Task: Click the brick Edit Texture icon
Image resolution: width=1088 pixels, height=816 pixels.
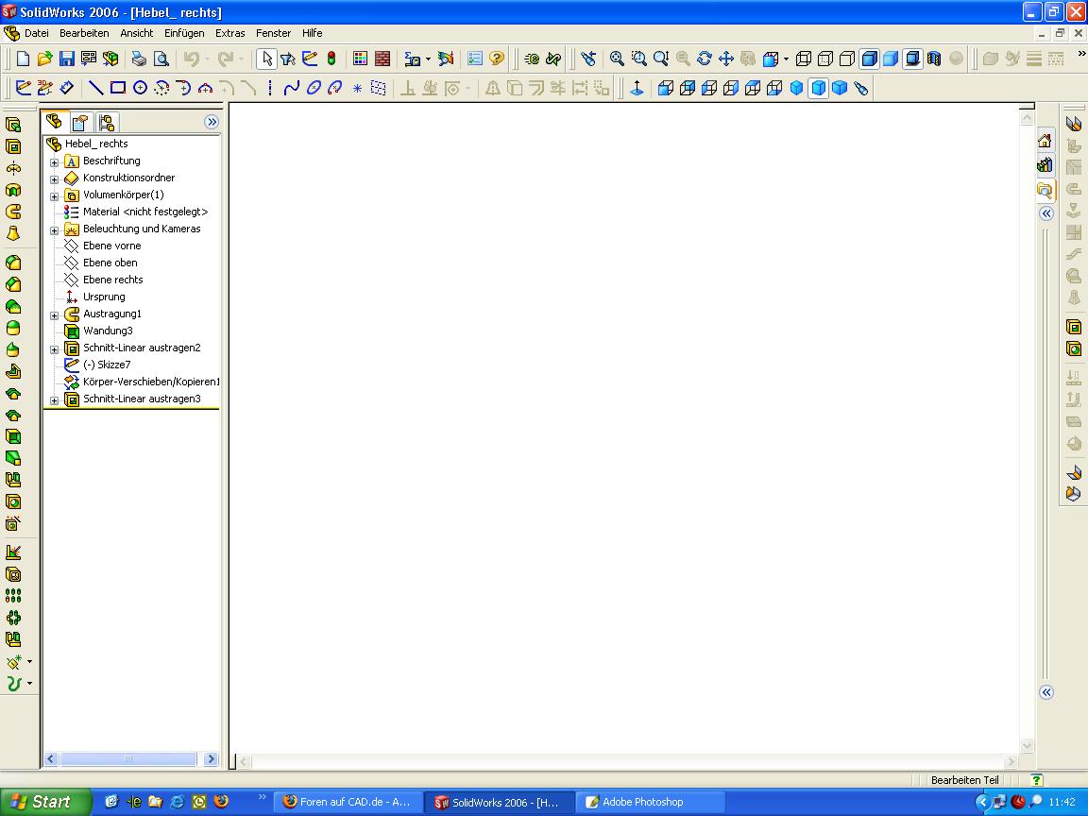Action: click(382, 59)
